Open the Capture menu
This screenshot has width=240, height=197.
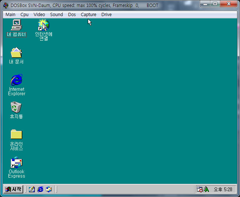tap(89, 15)
